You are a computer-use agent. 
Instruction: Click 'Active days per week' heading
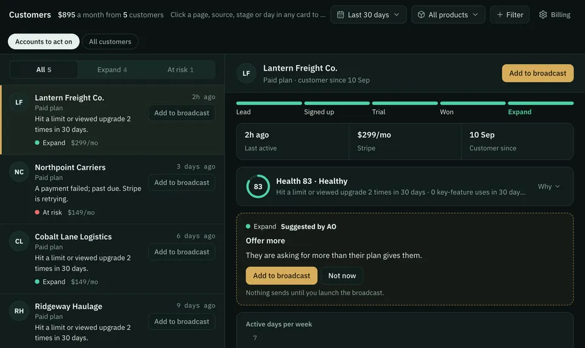[x=278, y=324]
